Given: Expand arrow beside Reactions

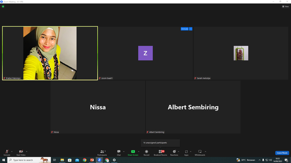Looking at the screenshot, I should (179, 152).
